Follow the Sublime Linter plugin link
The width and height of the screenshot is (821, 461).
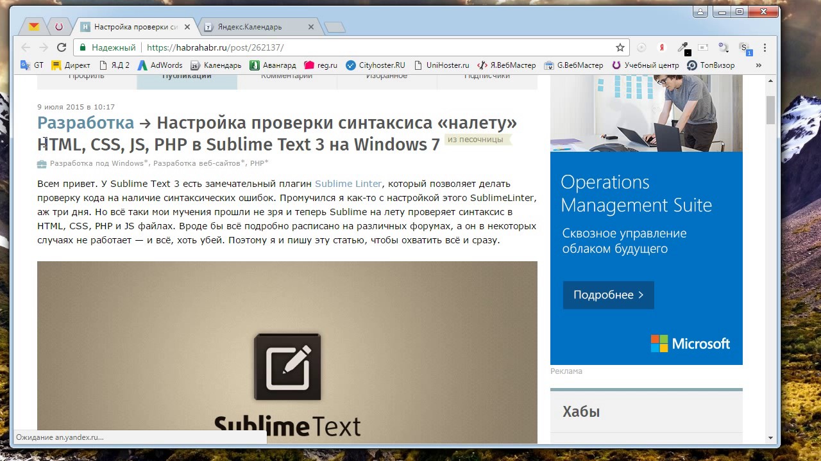[348, 184]
